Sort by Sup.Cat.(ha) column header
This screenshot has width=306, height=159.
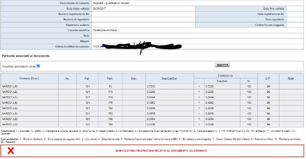pos(170,78)
